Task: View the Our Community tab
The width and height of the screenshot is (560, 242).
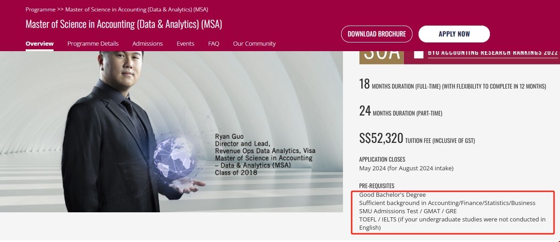Action: [254, 44]
